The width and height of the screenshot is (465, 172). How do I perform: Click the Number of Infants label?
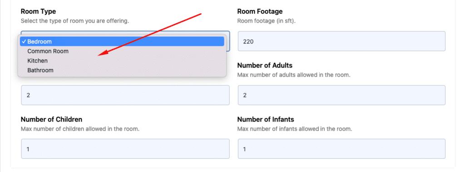[266, 119]
